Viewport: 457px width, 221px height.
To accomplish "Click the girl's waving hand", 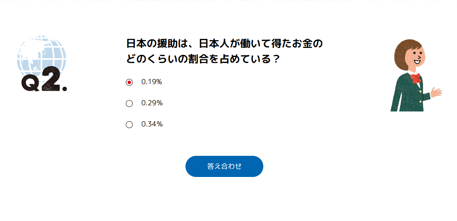I will pos(436,92).
